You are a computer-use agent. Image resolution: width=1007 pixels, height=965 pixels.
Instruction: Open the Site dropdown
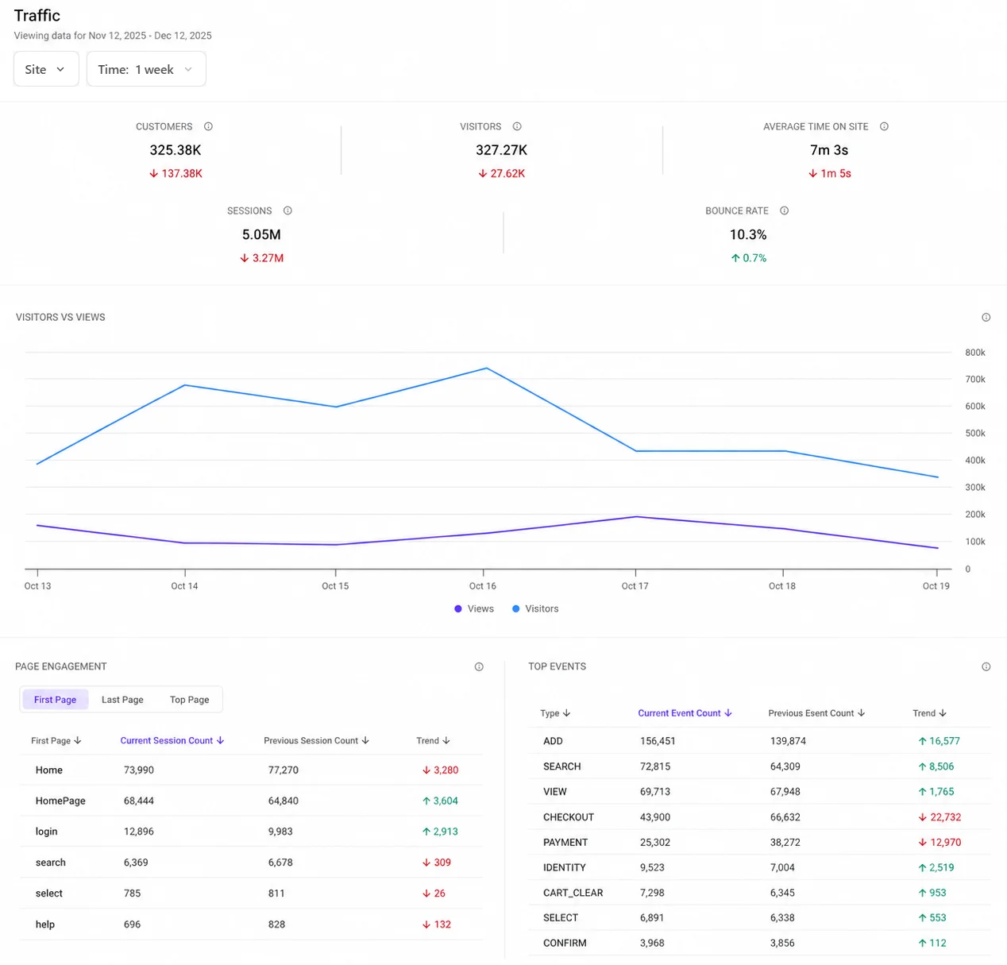click(46, 69)
